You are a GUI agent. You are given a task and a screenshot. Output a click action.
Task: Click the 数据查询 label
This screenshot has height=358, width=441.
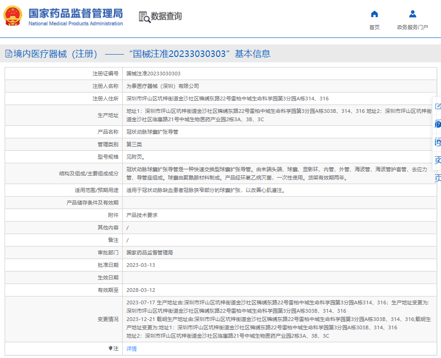[166, 16]
